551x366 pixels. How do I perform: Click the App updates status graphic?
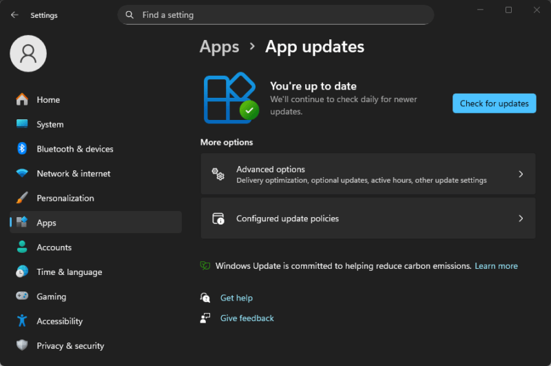click(x=231, y=98)
